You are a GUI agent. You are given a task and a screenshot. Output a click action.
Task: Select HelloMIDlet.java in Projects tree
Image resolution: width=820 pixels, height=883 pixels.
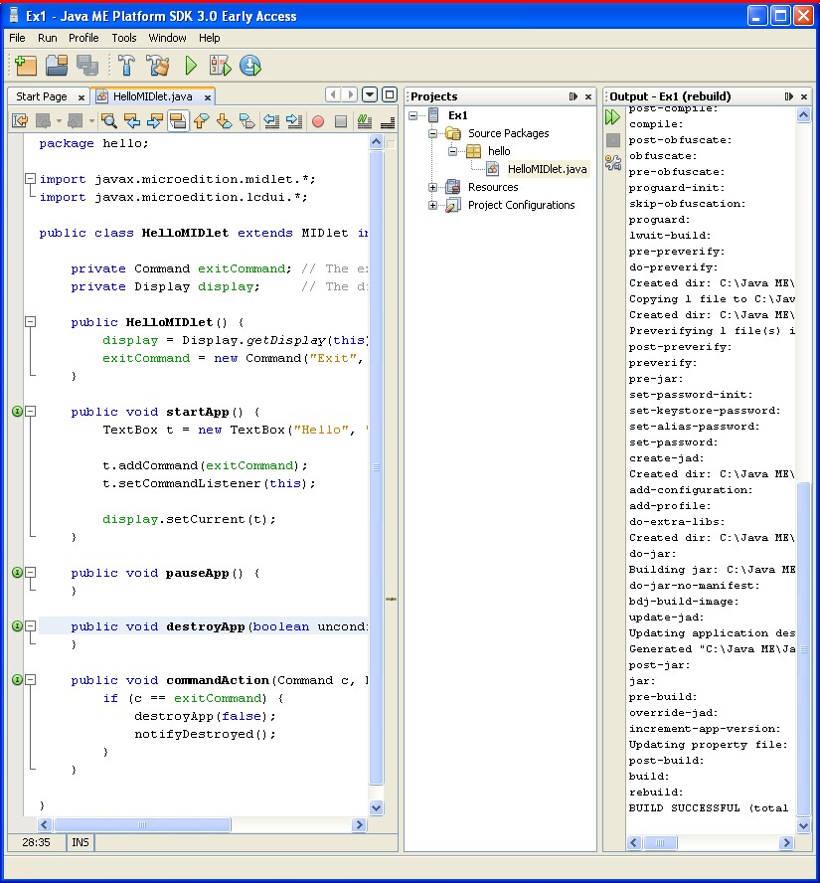[x=547, y=169]
